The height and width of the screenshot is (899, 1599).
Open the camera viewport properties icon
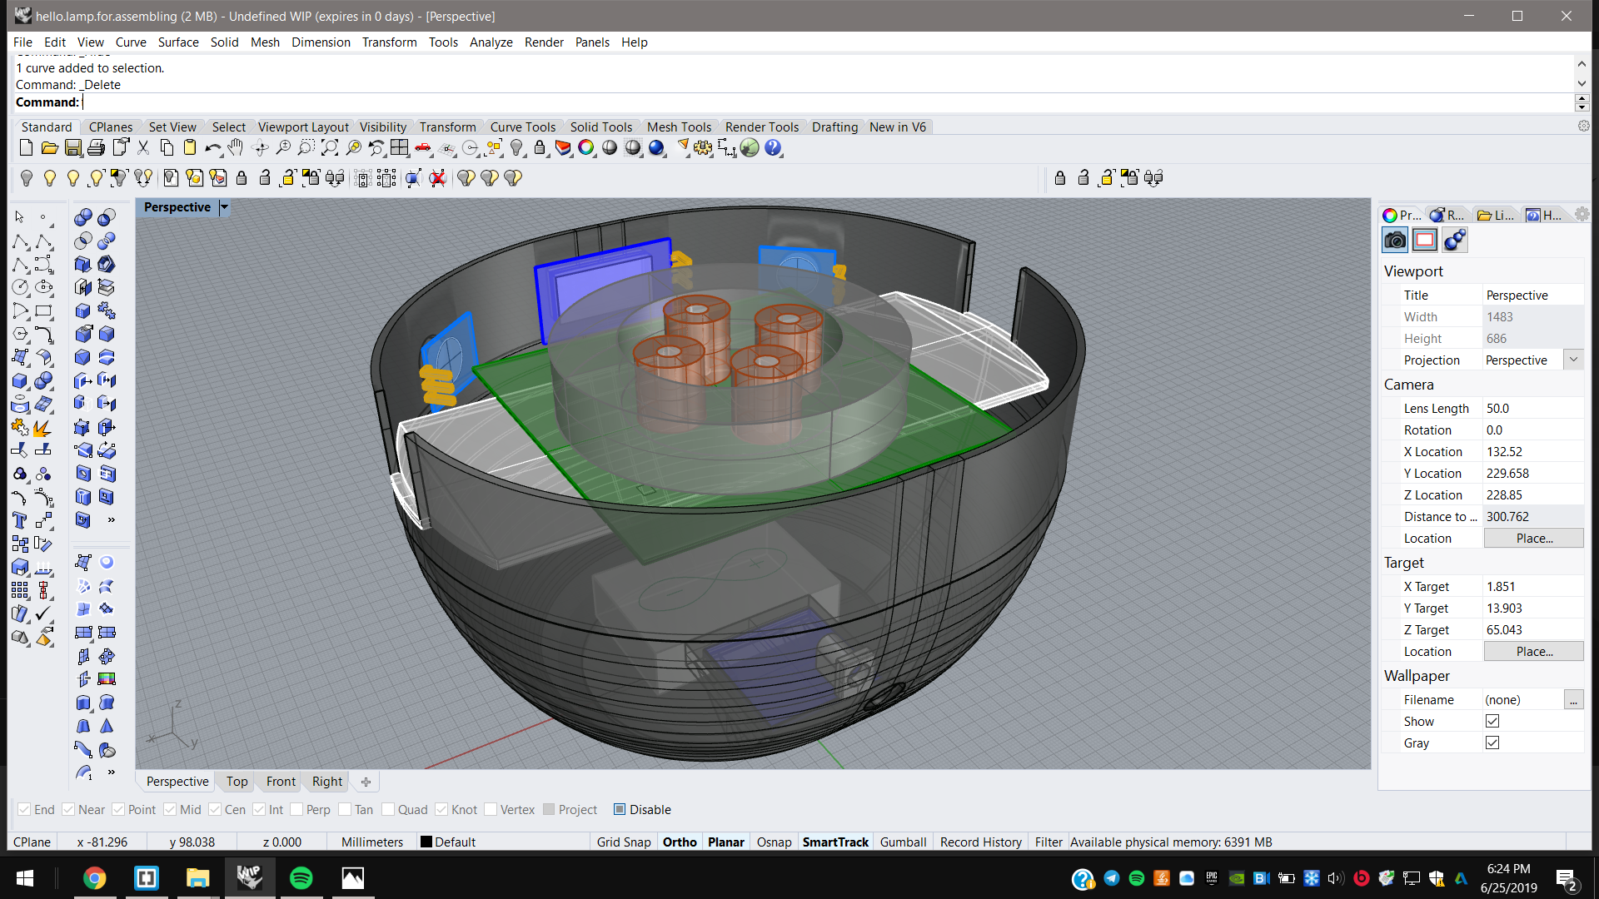click(1395, 241)
